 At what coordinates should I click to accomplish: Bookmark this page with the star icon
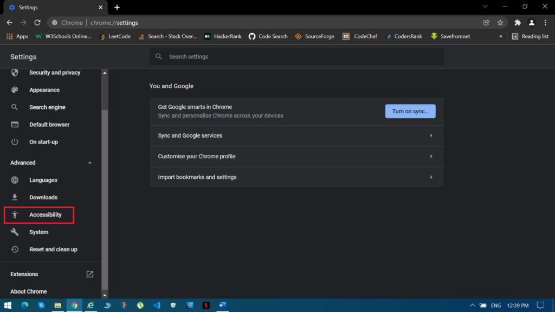(x=500, y=23)
